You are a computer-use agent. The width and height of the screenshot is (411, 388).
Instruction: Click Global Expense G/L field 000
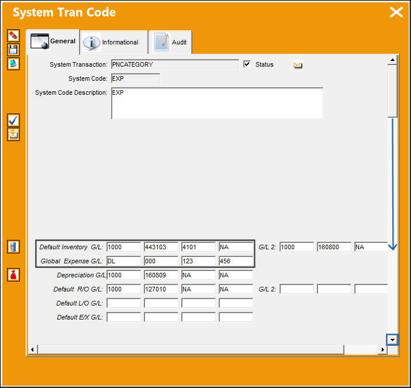pos(161,261)
